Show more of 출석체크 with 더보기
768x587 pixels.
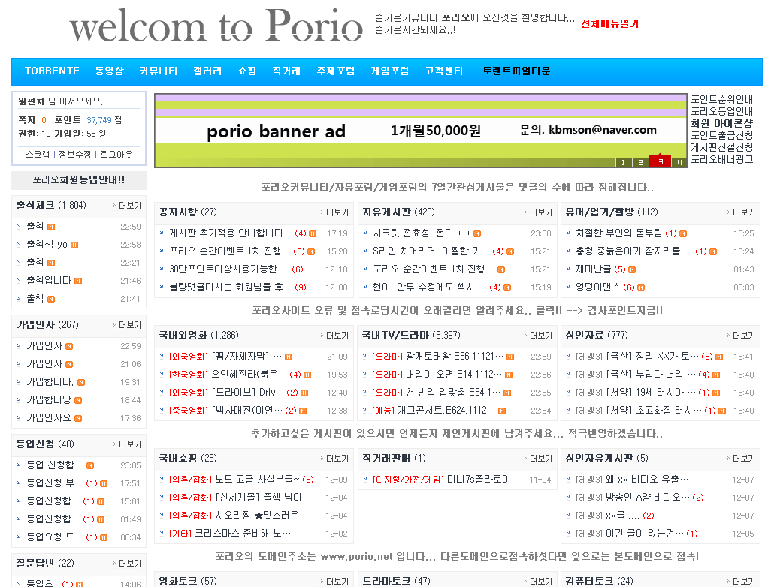pyautogui.click(x=127, y=205)
